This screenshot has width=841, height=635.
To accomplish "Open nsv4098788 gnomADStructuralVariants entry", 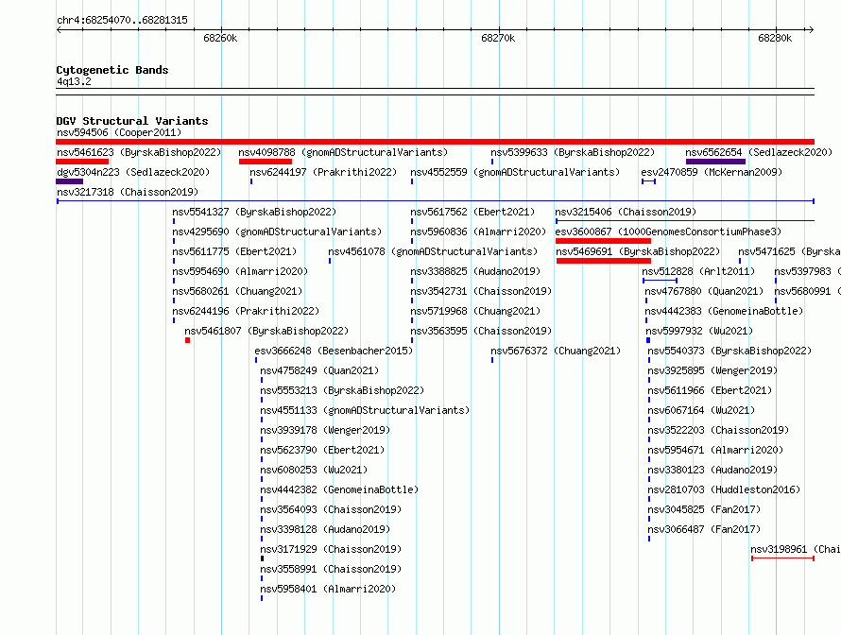I will click(x=343, y=152).
